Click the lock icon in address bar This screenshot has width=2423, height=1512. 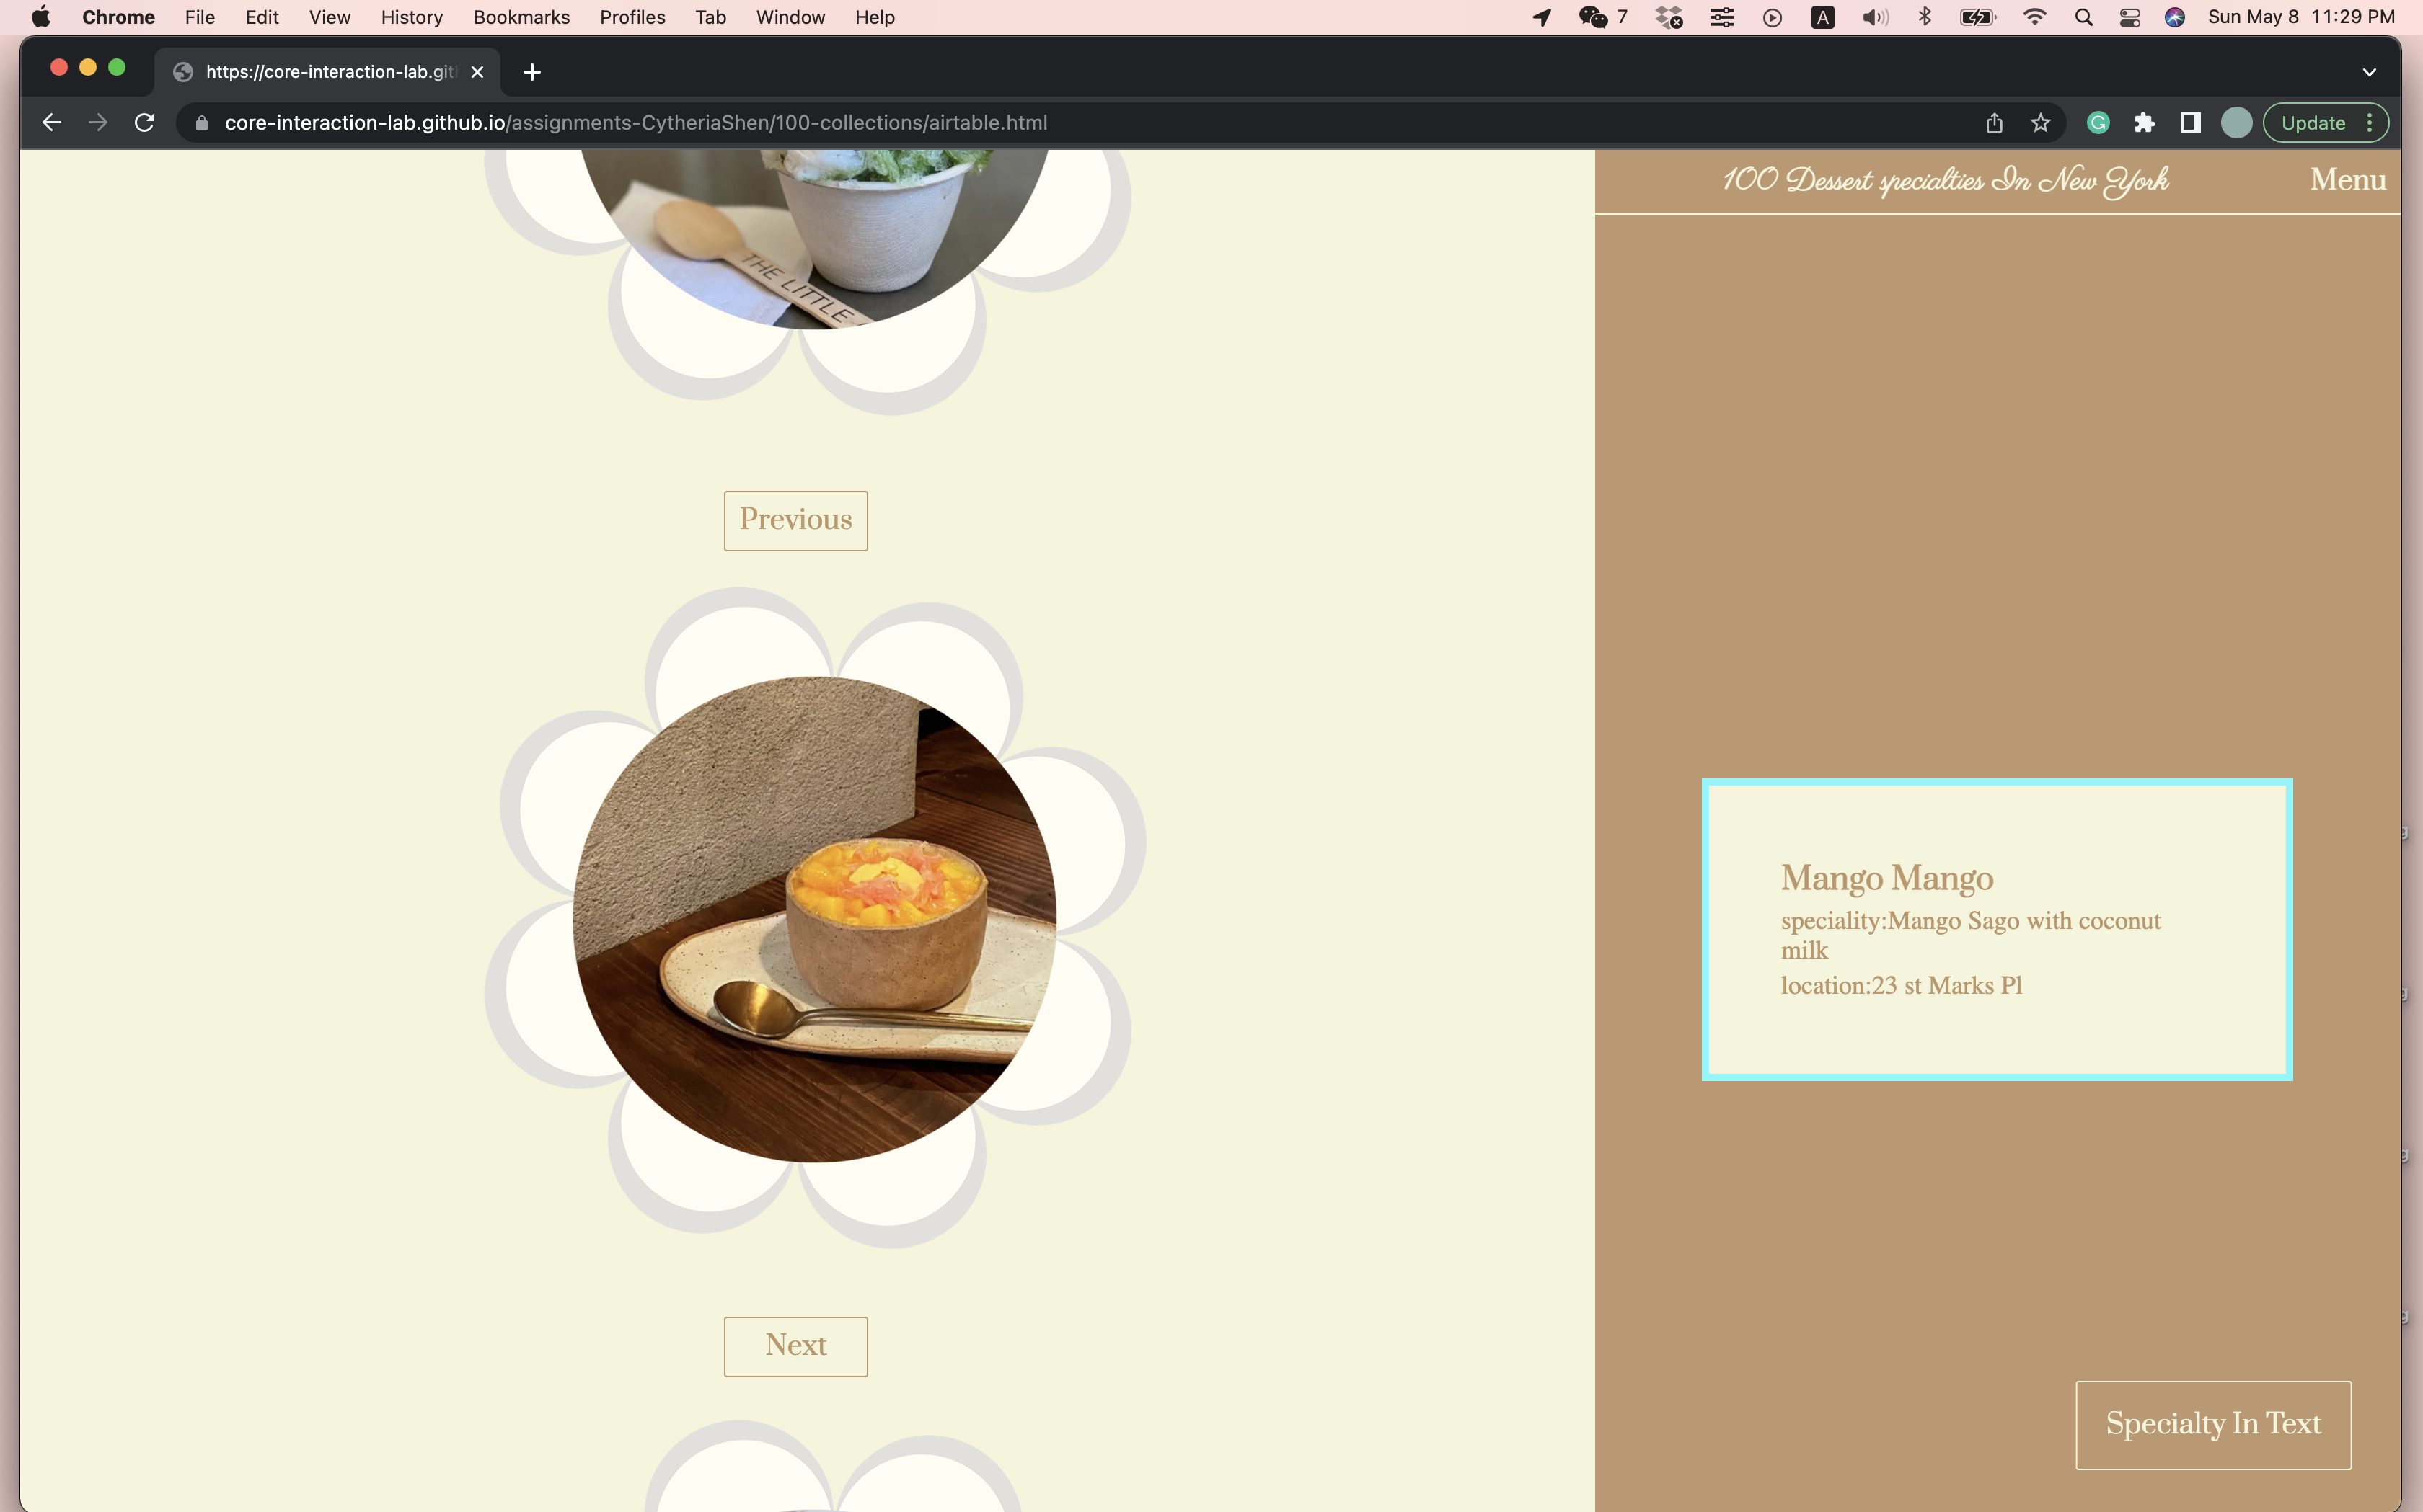201,123
